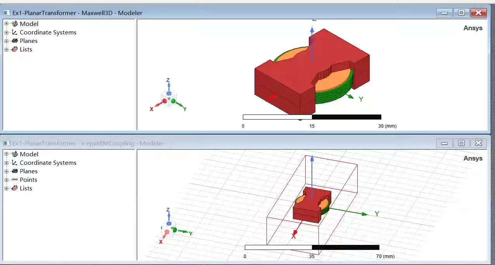This screenshot has width=495, height=265.
Task: Expand the Lists node in IcepakEMCoupling tree
Action: point(6,188)
